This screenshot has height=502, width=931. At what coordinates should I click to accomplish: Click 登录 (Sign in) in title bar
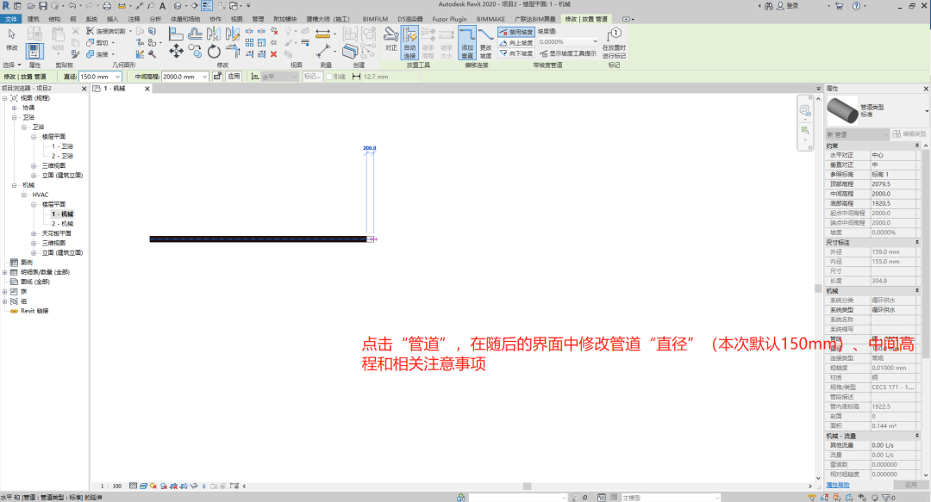(792, 5)
